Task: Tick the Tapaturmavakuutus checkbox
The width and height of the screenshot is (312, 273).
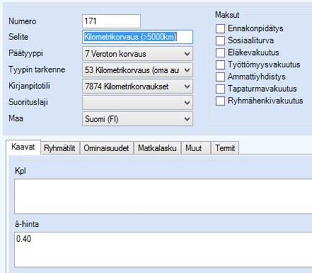Action: pyautogui.click(x=220, y=89)
